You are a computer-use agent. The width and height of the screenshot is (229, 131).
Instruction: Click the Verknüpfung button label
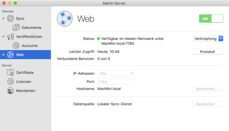205,38
